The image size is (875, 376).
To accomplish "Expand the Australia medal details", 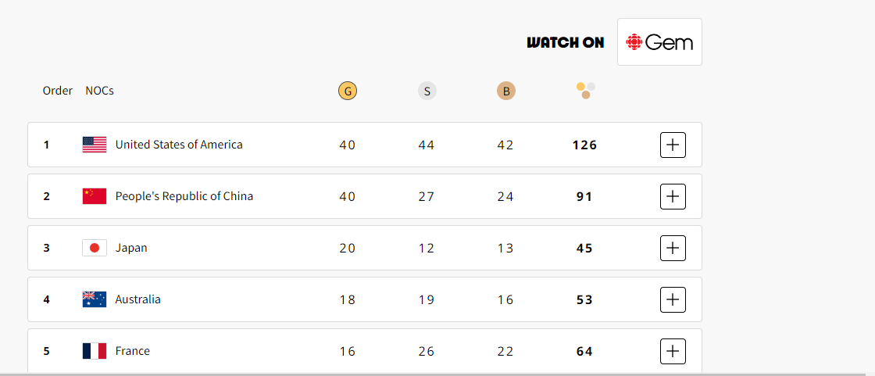I will 673,299.
